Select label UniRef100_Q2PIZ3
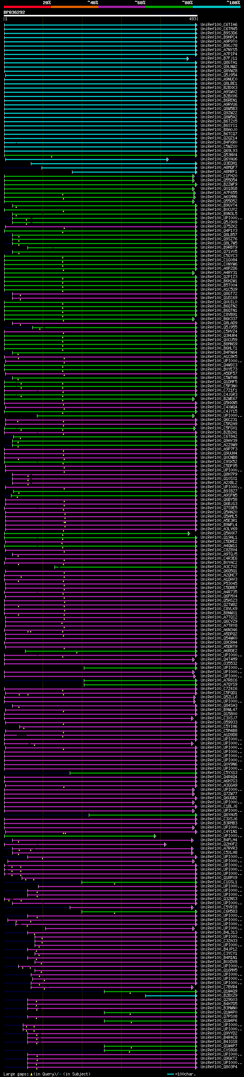The width and height of the screenshot is (244, 1077). pos(219,277)
